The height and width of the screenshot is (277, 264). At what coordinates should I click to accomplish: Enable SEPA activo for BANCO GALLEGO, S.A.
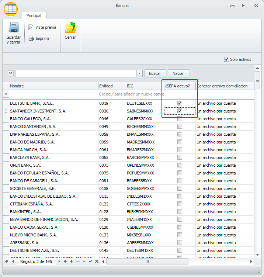pyautogui.click(x=180, y=119)
